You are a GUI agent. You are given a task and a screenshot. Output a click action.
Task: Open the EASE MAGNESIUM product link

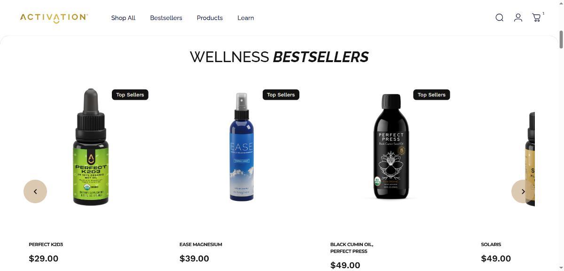(201, 245)
